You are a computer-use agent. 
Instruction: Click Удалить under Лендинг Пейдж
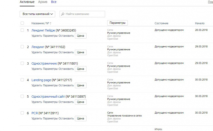[37, 36]
